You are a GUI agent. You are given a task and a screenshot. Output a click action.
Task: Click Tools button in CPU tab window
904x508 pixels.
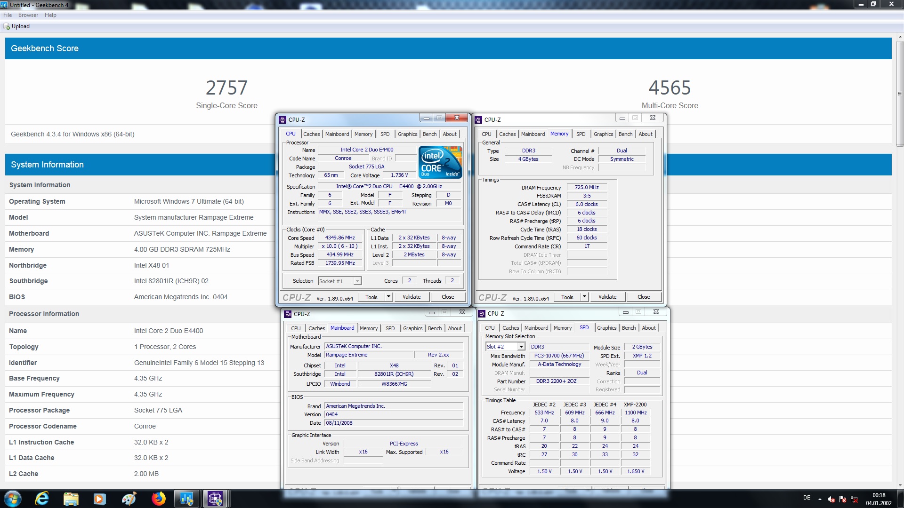coord(371,297)
